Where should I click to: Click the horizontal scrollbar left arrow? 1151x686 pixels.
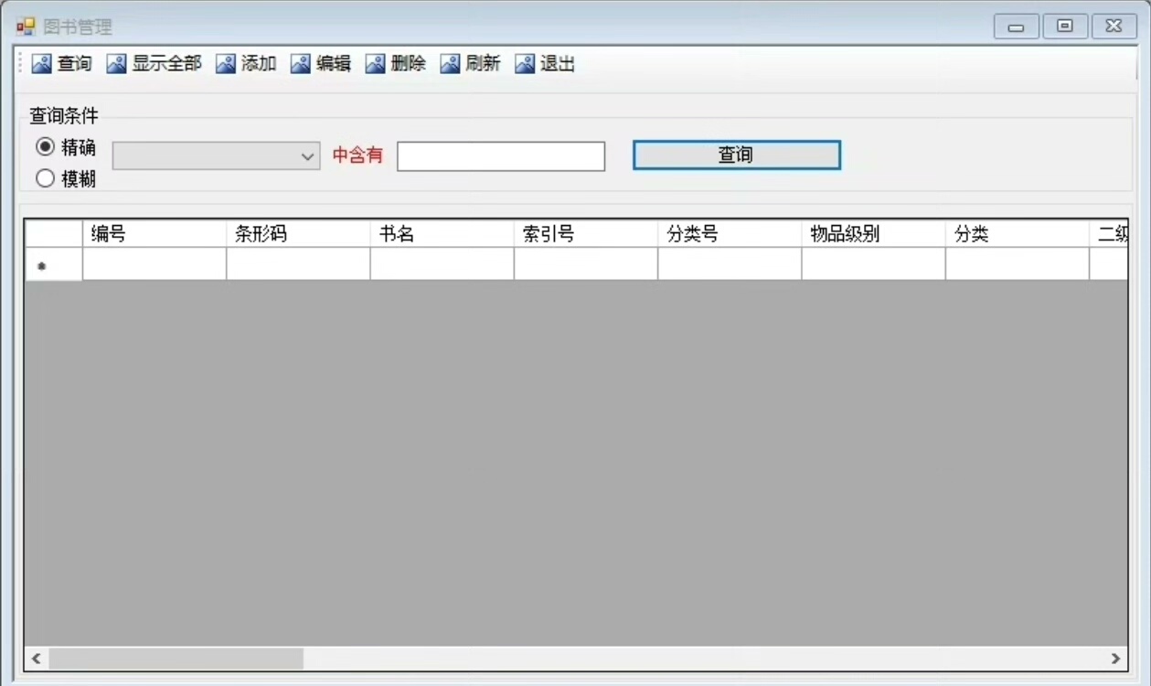pyautogui.click(x=37, y=659)
